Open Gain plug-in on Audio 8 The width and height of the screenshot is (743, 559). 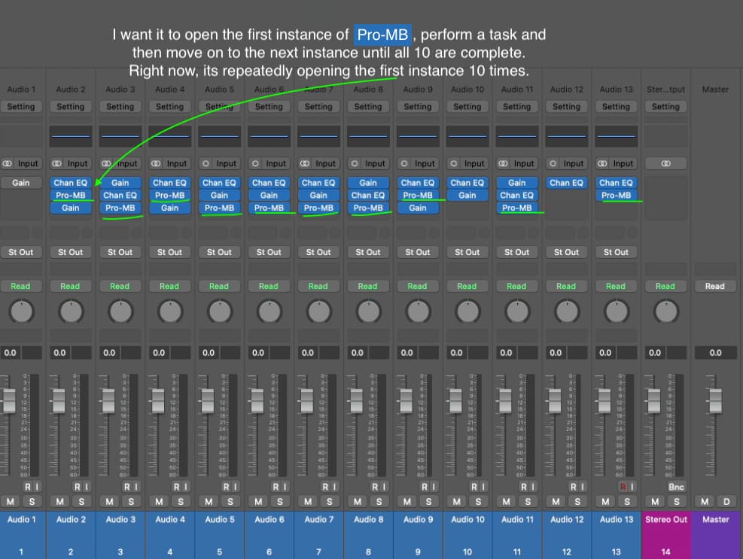point(368,183)
